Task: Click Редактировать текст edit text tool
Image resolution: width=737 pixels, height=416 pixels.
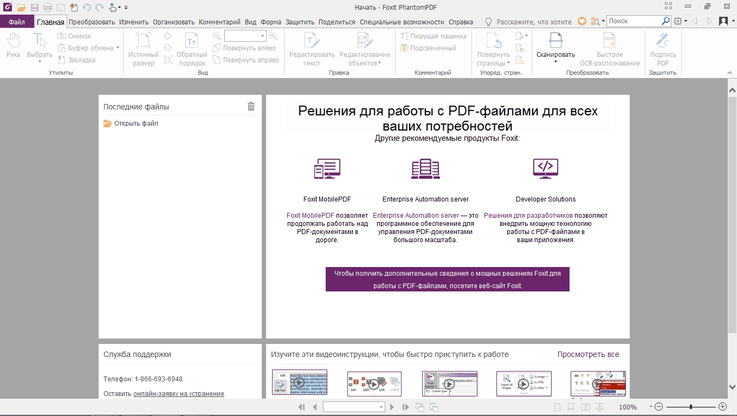Action: point(312,49)
